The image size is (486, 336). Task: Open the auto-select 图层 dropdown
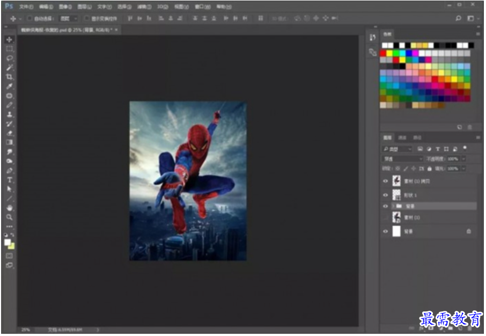69,19
